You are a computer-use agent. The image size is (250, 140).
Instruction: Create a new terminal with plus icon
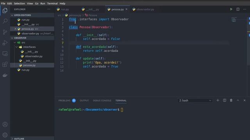218,100
